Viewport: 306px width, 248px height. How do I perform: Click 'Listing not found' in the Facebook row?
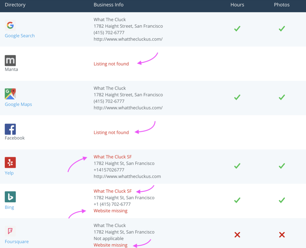click(111, 133)
